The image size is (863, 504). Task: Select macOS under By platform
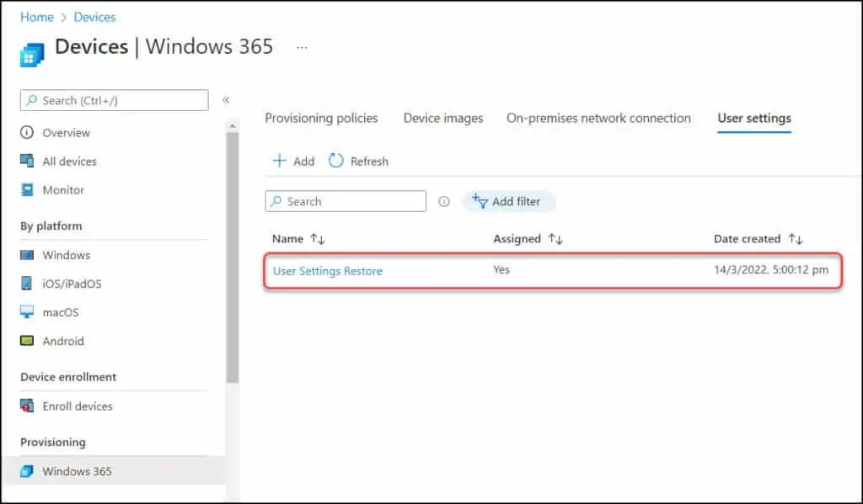click(61, 313)
